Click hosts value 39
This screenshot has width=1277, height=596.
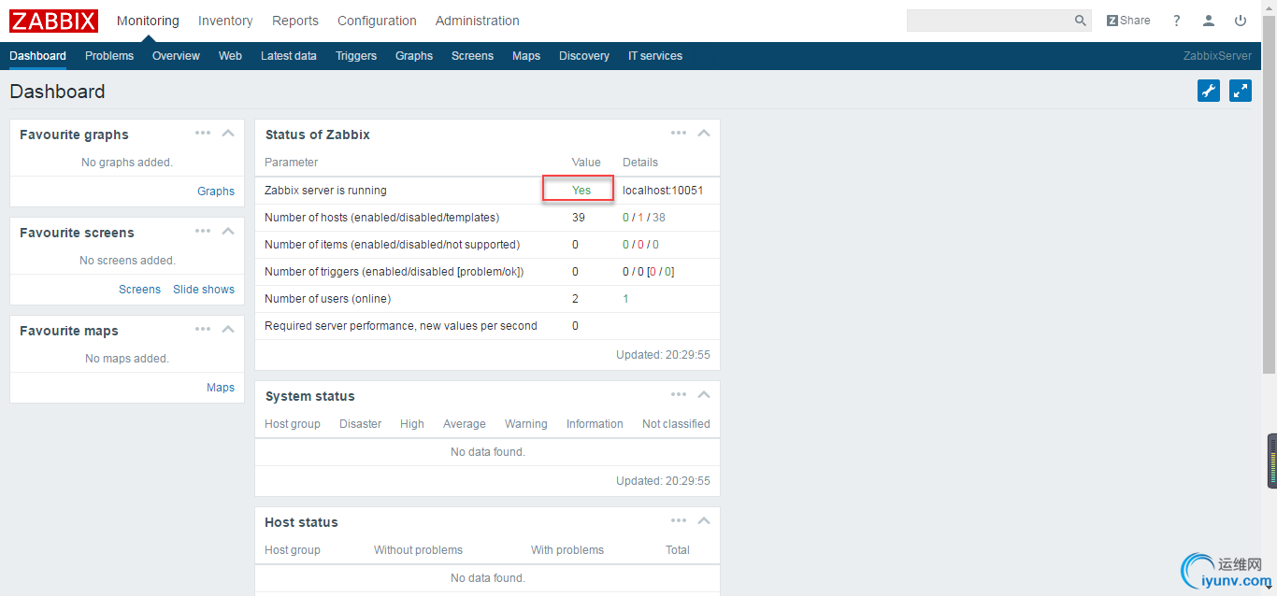579,218
